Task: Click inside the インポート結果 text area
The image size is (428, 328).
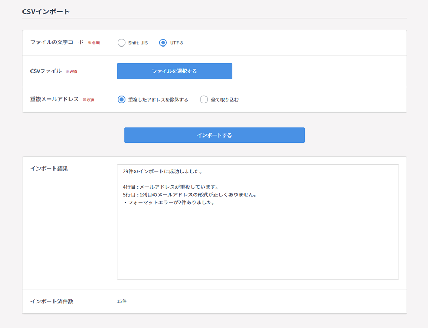Action: [x=258, y=222]
